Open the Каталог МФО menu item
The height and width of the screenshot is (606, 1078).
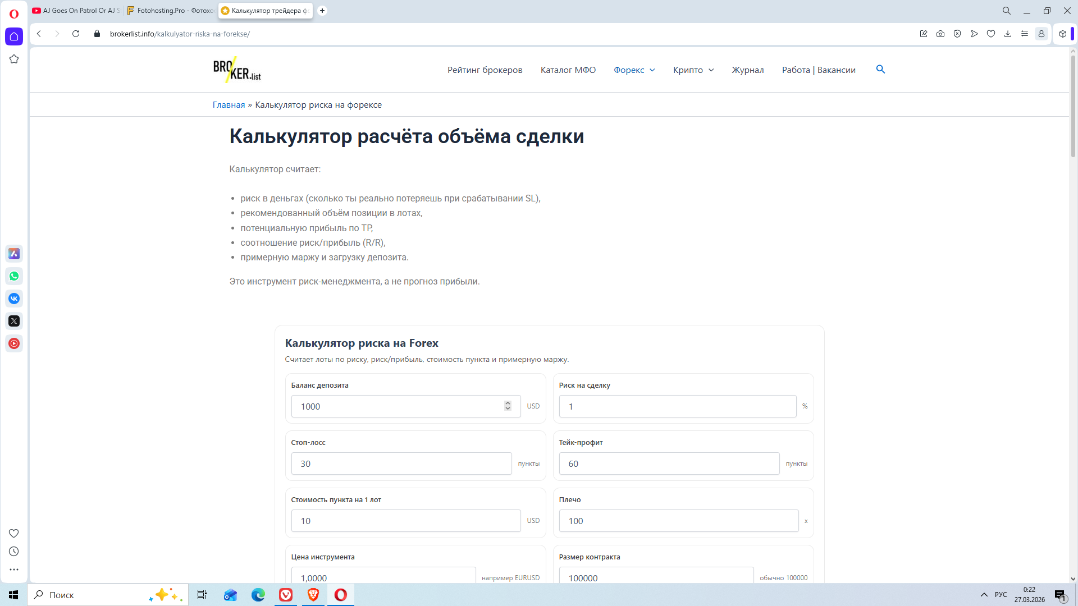click(x=568, y=70)
